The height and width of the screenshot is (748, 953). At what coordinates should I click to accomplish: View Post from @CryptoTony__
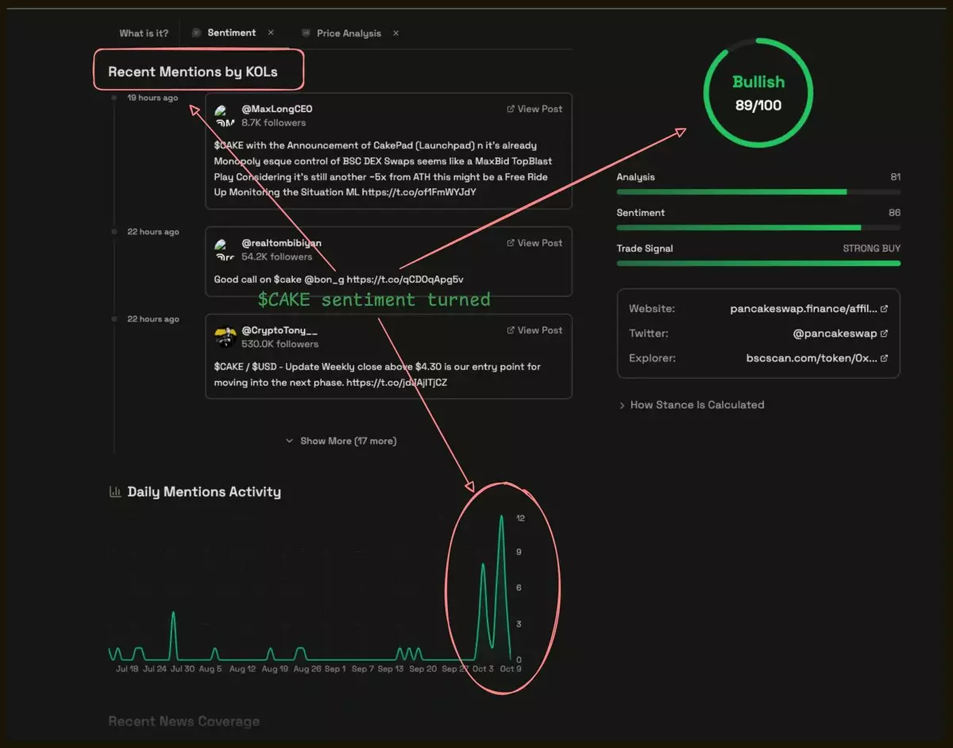(x=534, y=330)
